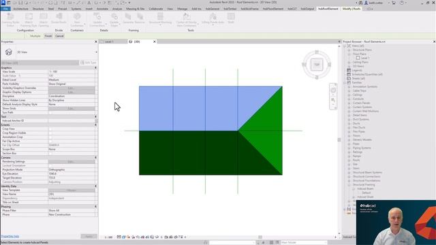Click the Divide Roofs ribbon icon

(x=59, y=16)
